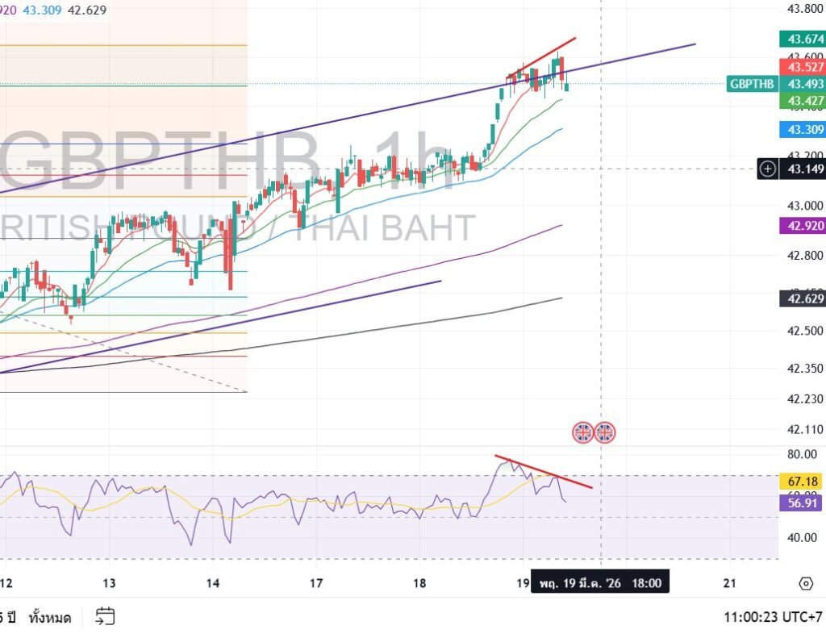This screenshot has width=826, height=634.
Task: Click the 21 date on time axis
Action: (x=730, y=582)
